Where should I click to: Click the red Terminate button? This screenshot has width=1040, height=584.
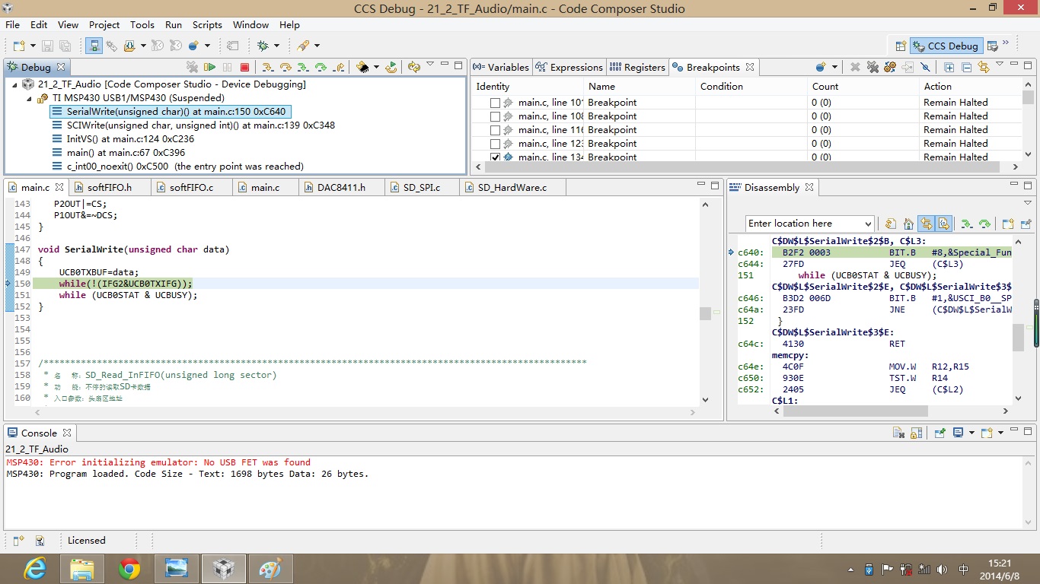[244, 67]
